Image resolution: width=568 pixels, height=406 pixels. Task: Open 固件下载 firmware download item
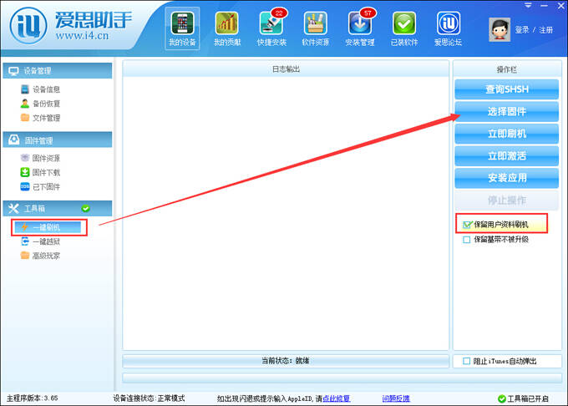pos(41,172)
